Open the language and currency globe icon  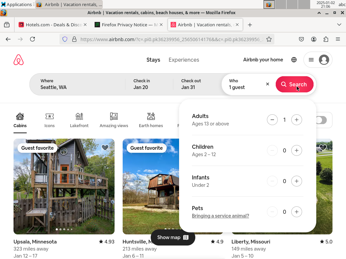pos(294,60)
